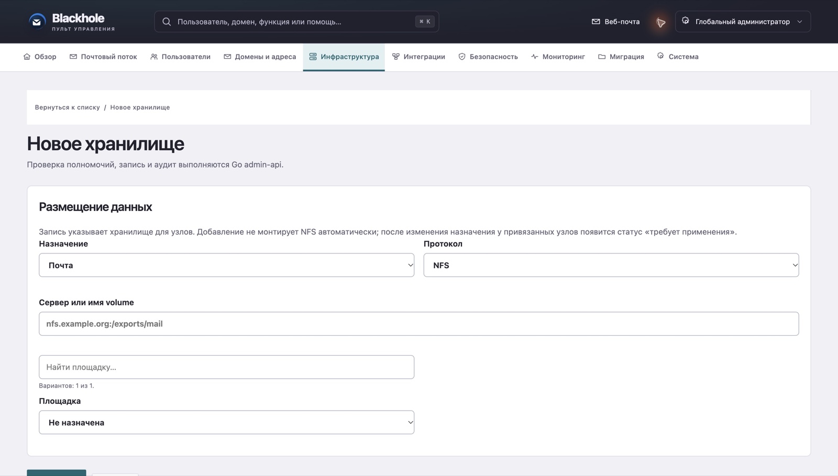This screenshot has width=838, height=476.
Task: Focus the global search field
Action: coord(296,21)
